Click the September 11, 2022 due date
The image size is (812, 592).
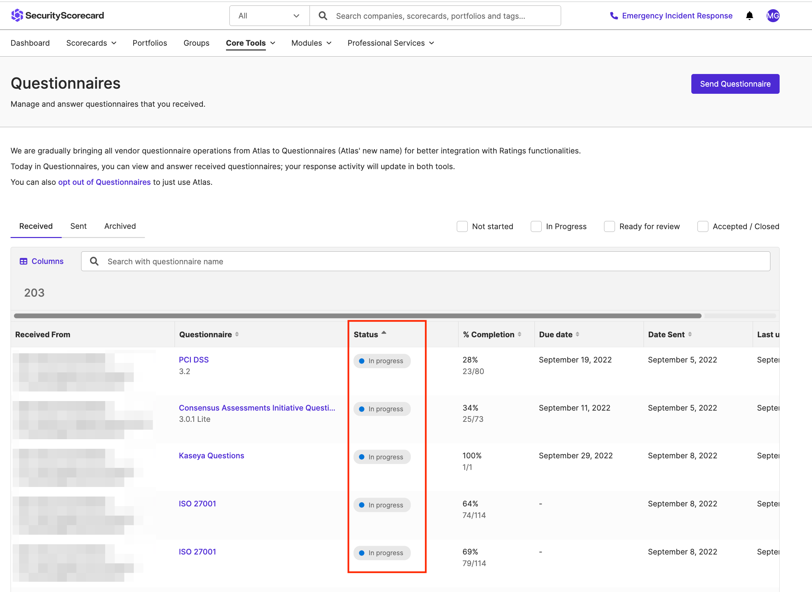[574, 408]
